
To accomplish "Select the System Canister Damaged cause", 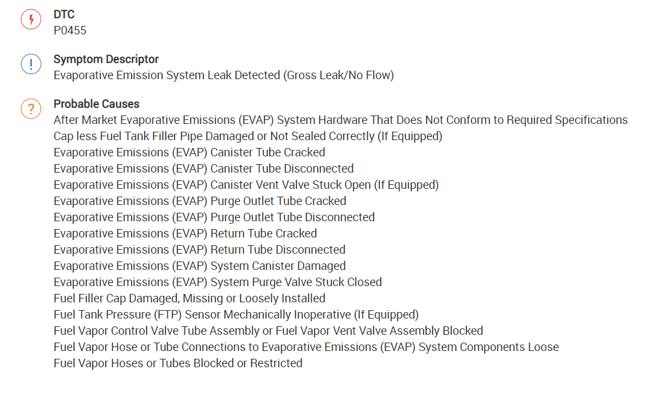I will pos(199,266).
